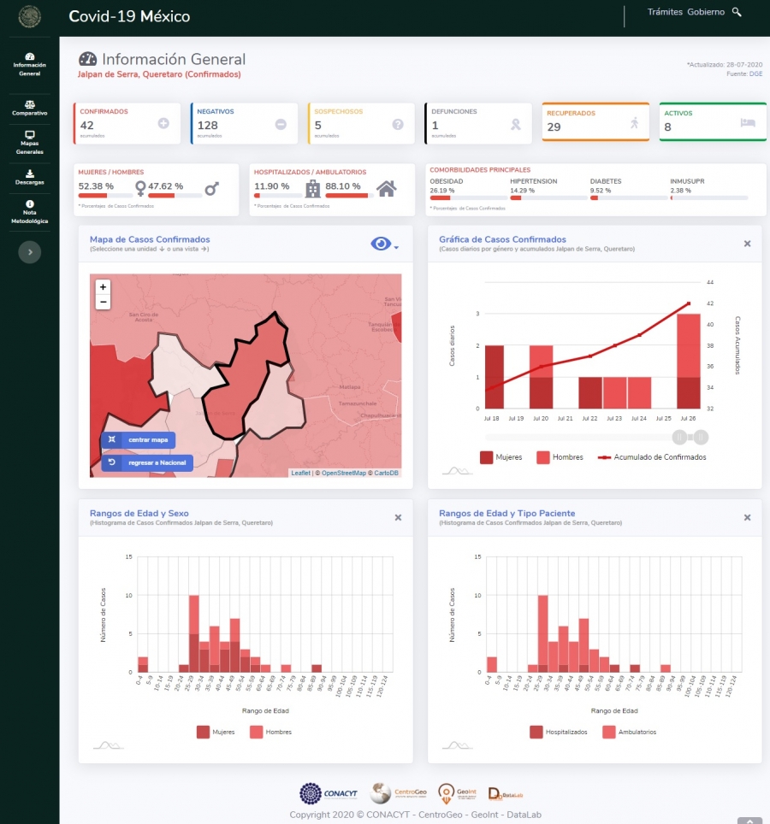Click the bed icon on Activos card
Viewport: 770px width, 824px height.
(x=747, y=123)
